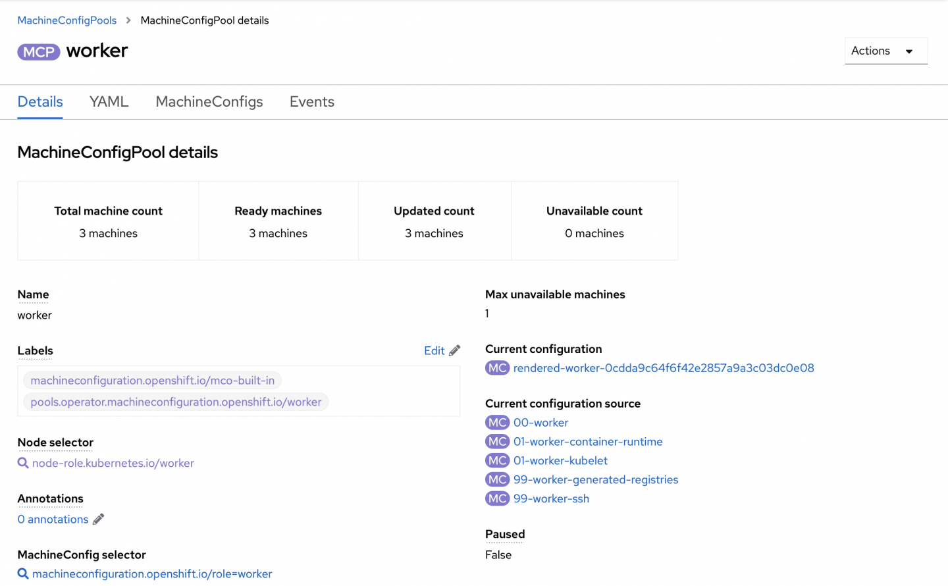The image size is (948, 586).
Task: Click the MC badge next to 99-worker-ssh
Action: [x=497, y=499]
